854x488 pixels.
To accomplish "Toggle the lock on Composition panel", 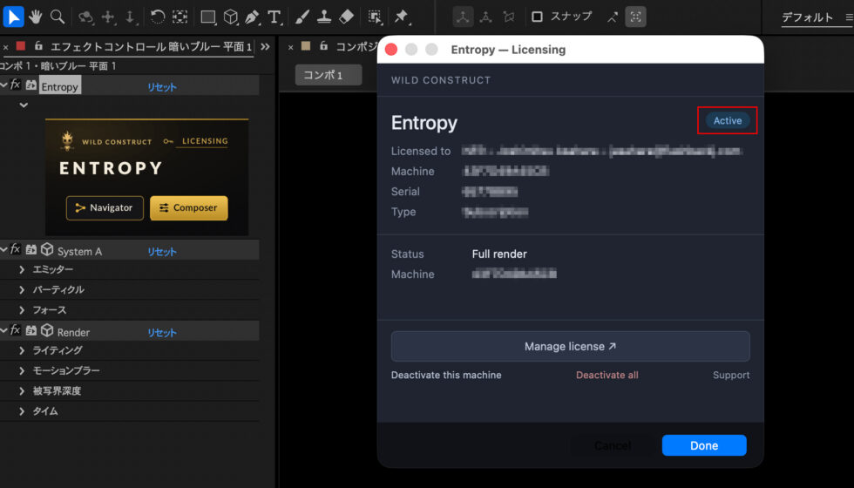I will click(323, 46).
